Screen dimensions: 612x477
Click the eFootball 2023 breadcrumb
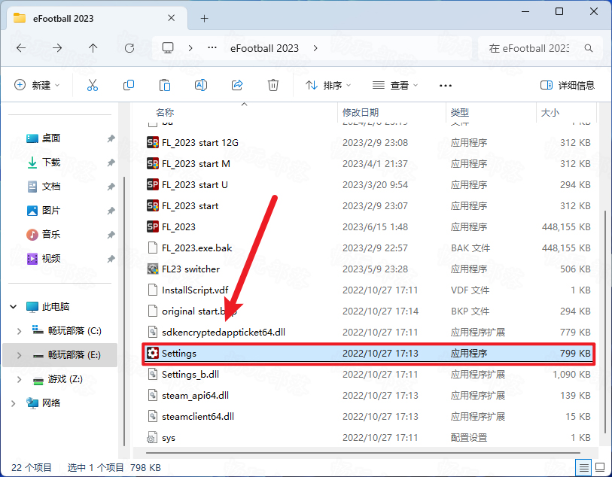[264, 48]
